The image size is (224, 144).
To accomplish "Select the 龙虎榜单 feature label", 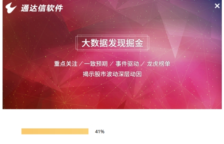I will tap(159, 64).
